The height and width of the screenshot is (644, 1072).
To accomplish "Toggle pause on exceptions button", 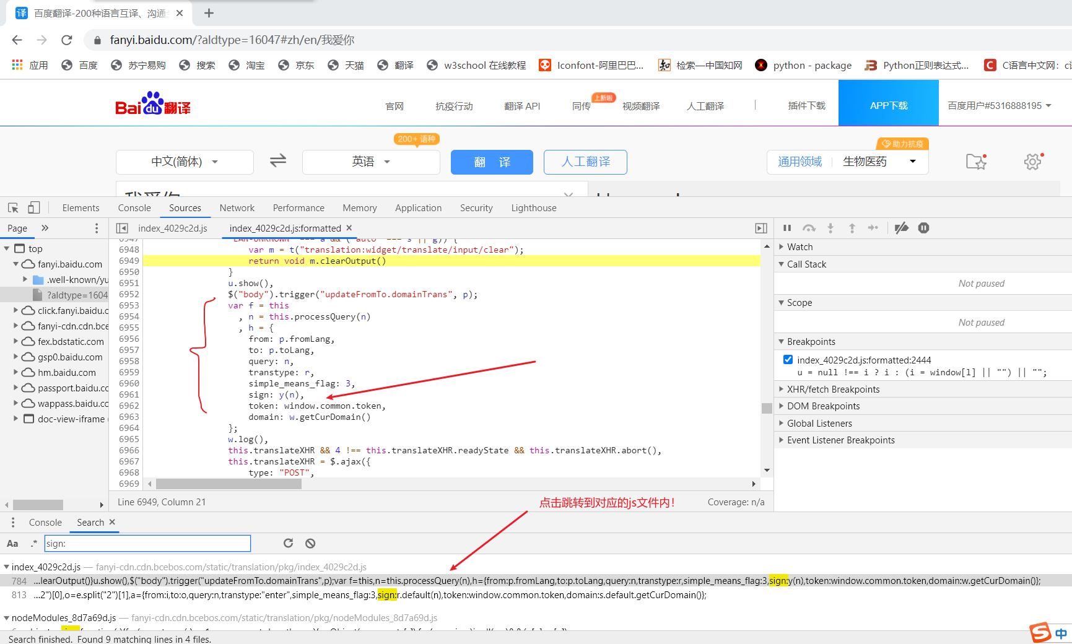I will coord(923,228).
